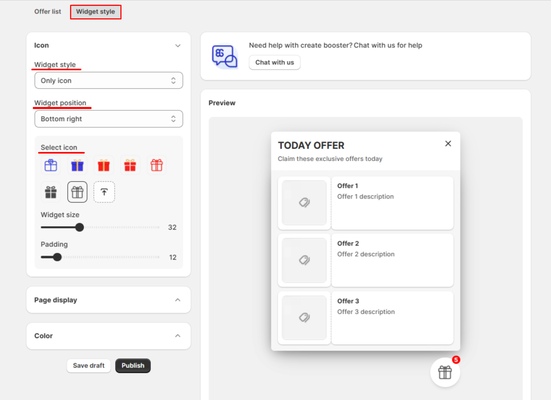Click the Chat with us button

(274, 62)
